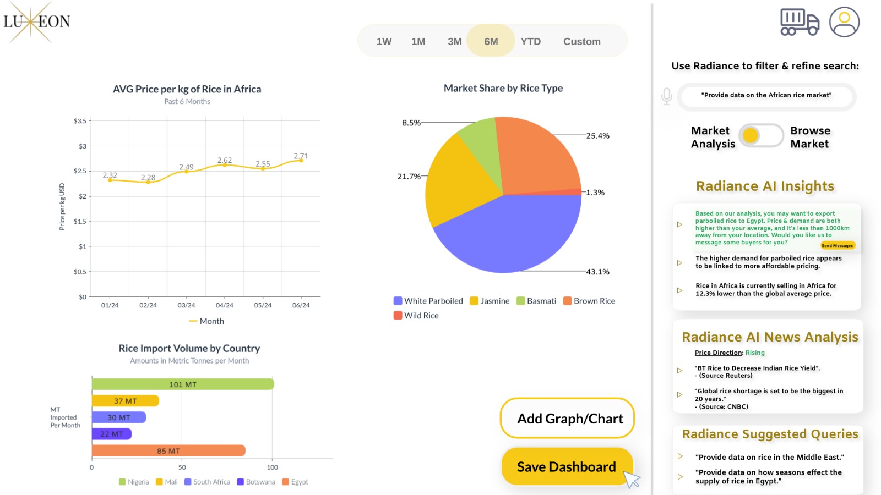
Task: Click the Radiance search query field
Action: [x=766, y=96]
